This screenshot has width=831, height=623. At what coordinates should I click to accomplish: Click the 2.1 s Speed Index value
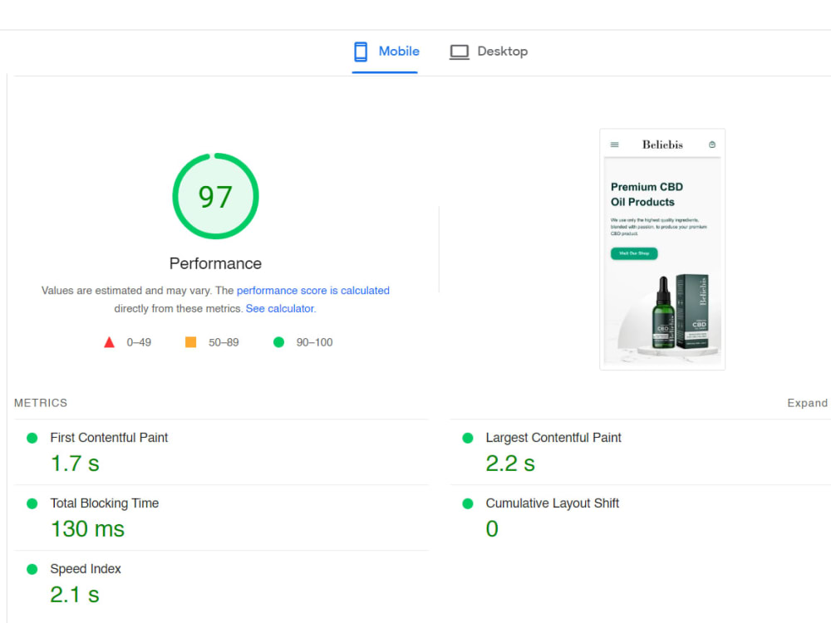tap(75, 595)
